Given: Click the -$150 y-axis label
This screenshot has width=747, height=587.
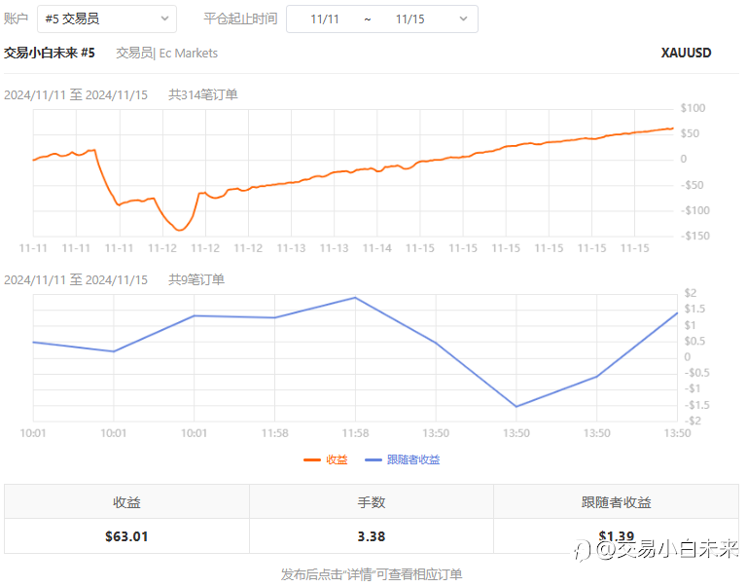Looking at the screenshot, I should 695,236.
